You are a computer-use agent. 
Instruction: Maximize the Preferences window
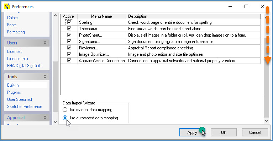click(x=246, y=7)
